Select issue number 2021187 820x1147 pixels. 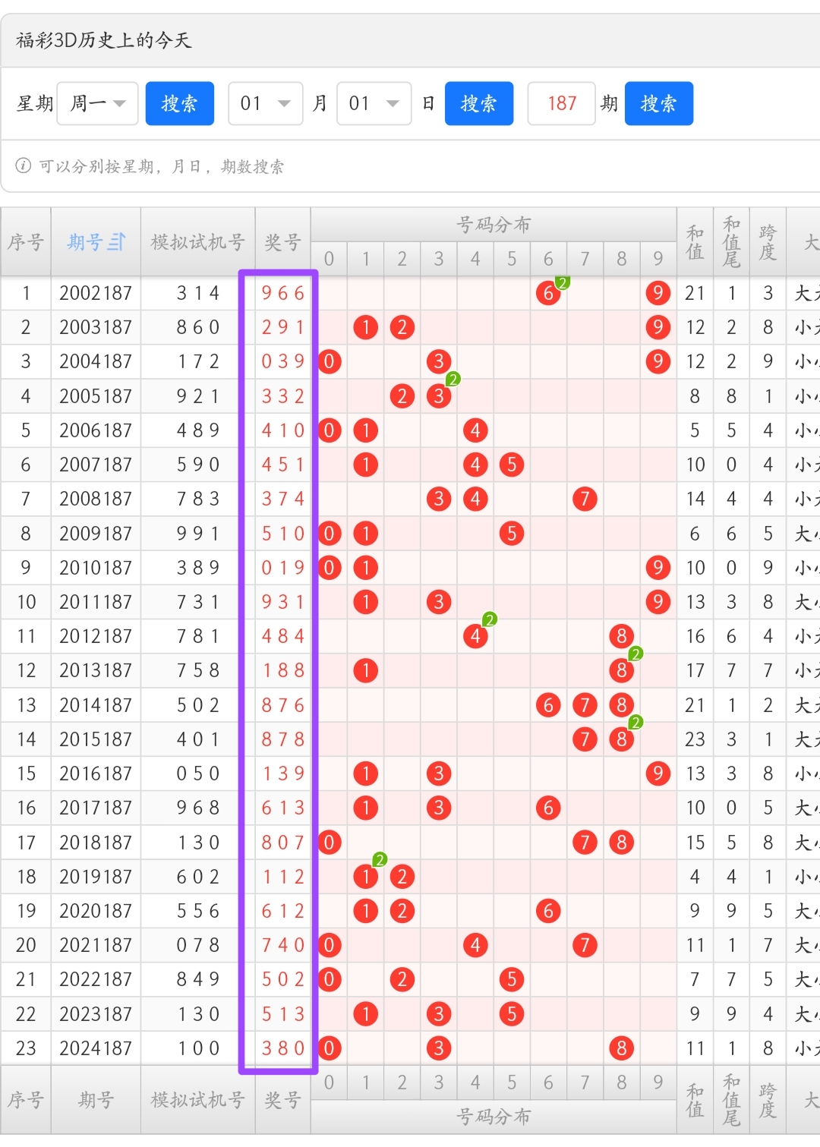[96, 945]
